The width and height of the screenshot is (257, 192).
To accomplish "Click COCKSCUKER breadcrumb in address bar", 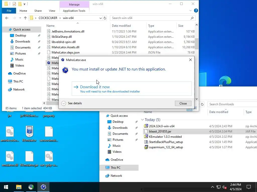I will click(48, 18).
